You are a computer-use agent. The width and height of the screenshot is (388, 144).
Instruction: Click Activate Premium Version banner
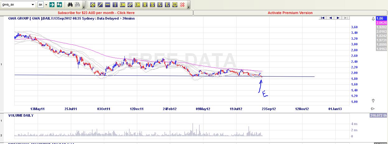pos(290,13)
